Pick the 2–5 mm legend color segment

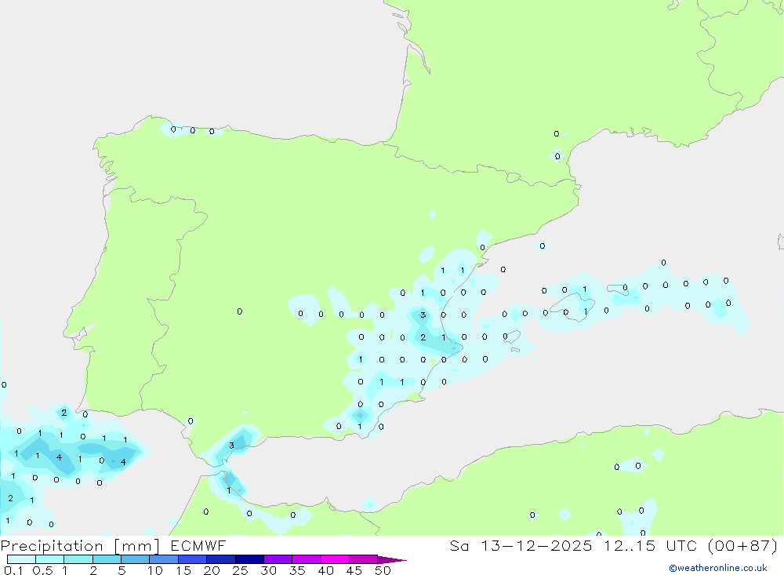coord(107,559)
